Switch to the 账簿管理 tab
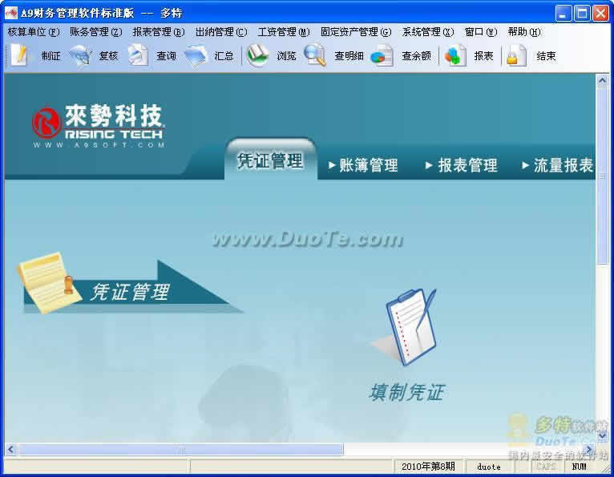The image size is (614, 477). click(363, 166)
